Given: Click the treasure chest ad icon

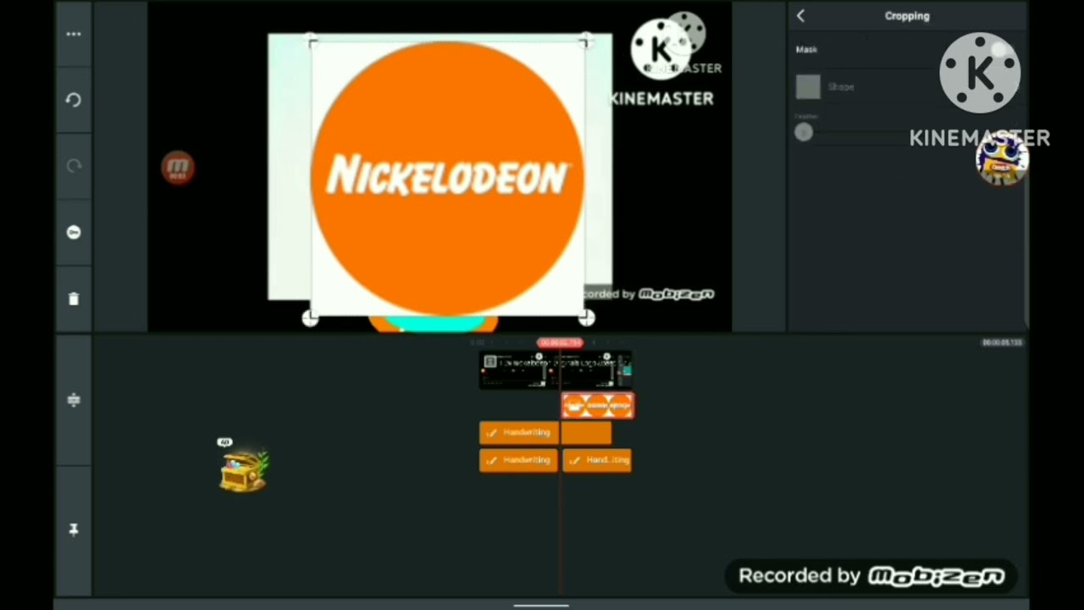Looking at the screenshot, I should [244, 469].
